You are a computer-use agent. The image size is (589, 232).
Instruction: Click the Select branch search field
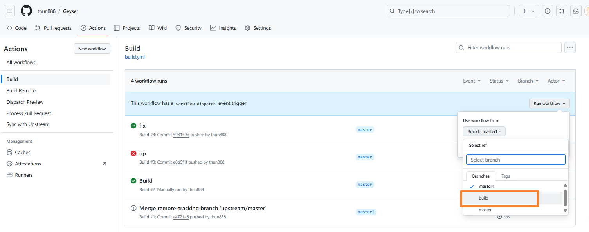point(516,160)
